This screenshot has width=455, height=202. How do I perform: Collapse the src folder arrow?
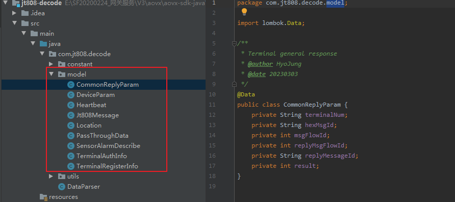14,23
